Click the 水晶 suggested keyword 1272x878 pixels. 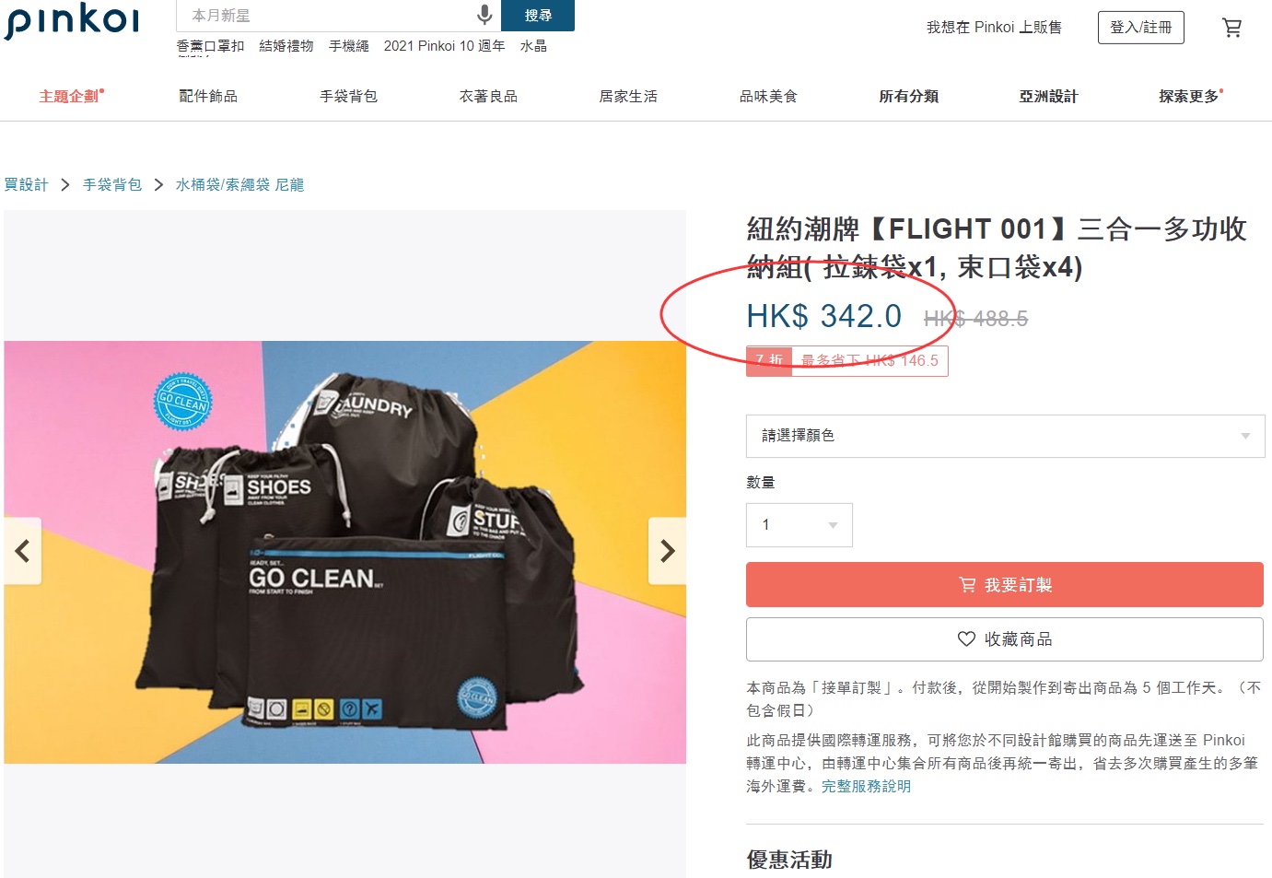(533, 46)
